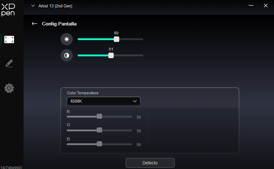Go back with the arrow beside Config.Pantalla
This screenshot has height=169, width=274.
(x=35, y=24)
